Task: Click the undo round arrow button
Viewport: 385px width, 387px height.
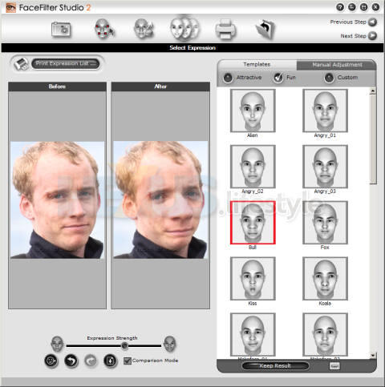Action: pos(71,361)
